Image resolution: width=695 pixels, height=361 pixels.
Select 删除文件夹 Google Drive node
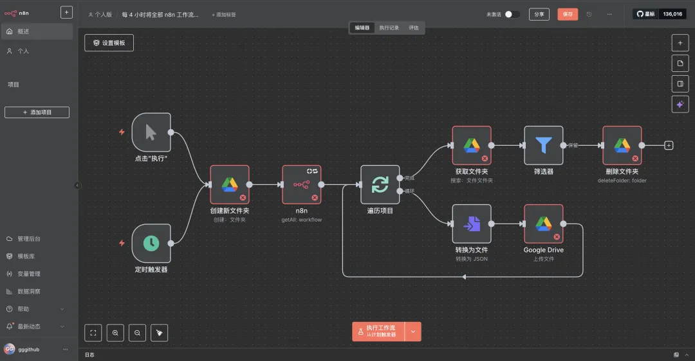click(622, 145)
